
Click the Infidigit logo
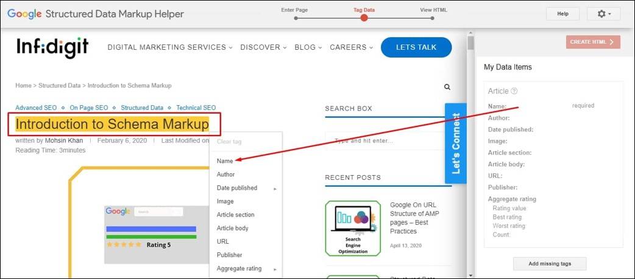[x=52, y=47]
